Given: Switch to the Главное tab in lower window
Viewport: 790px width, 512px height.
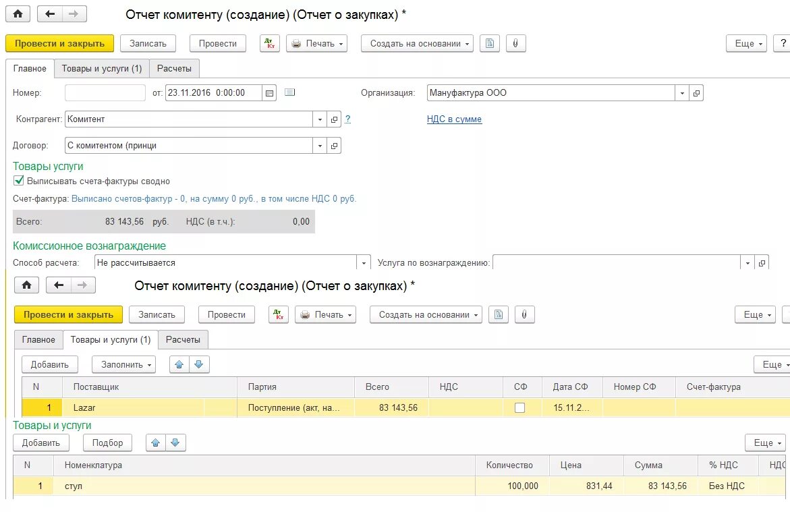Looking at the screenshot, I should coord(39,340).
